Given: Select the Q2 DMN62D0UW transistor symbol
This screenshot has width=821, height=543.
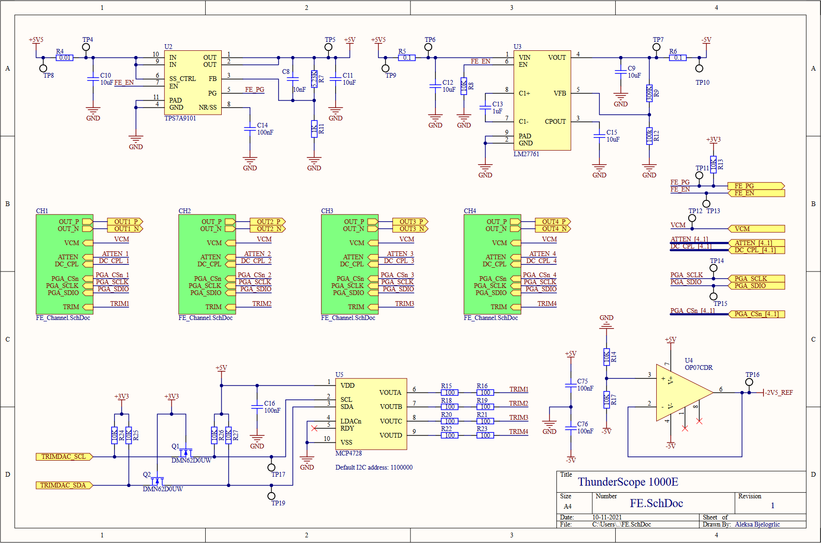Looking at the screenshot, I should click(157, 480).
